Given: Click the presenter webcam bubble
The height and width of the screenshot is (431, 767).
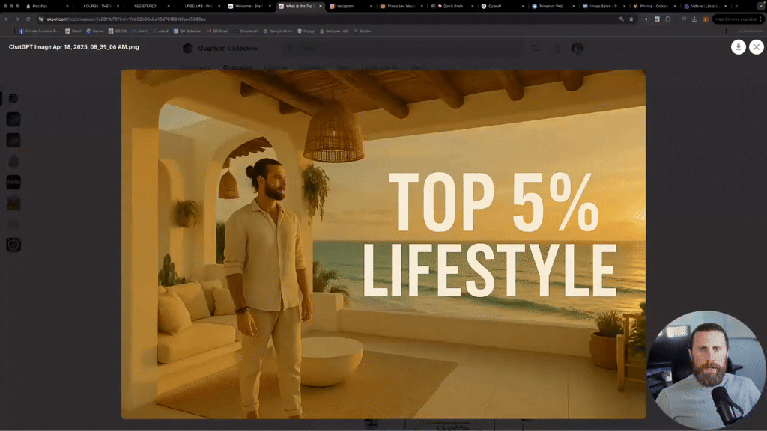Looking at the screenshot, I should click(x=706, y=370).
